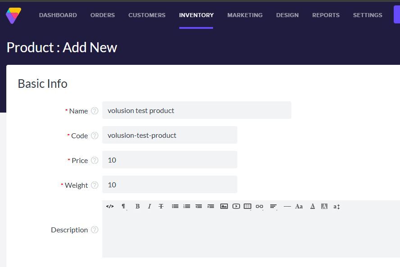Apply bold formatting in description editor

pos(137,206)
